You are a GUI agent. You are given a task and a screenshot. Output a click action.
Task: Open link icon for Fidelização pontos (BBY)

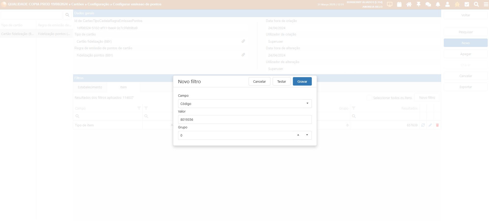click(243, 55)
